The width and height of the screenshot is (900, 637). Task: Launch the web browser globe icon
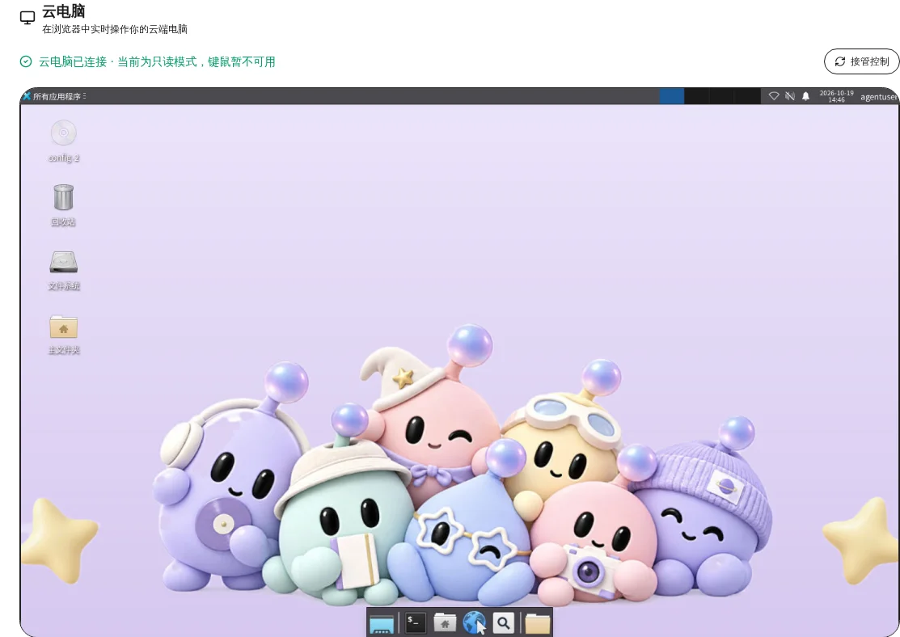pos(474,622)
